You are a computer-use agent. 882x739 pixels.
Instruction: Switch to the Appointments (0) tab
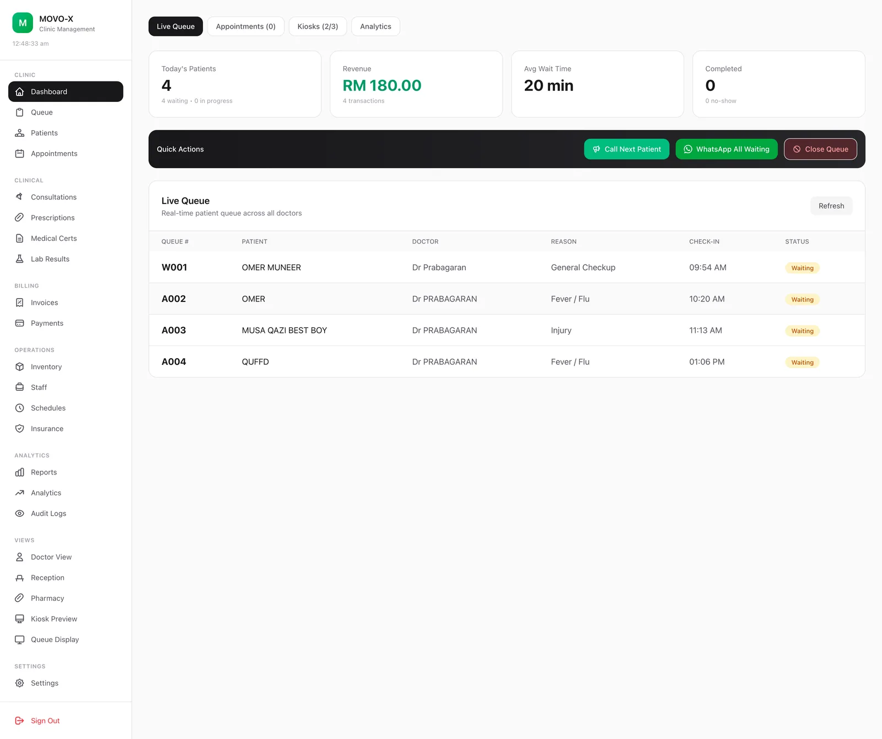coord(246,26)
